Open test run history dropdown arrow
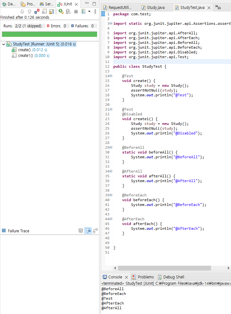The image size is (231, 314). pyautogui.click(x=89, y=12)
